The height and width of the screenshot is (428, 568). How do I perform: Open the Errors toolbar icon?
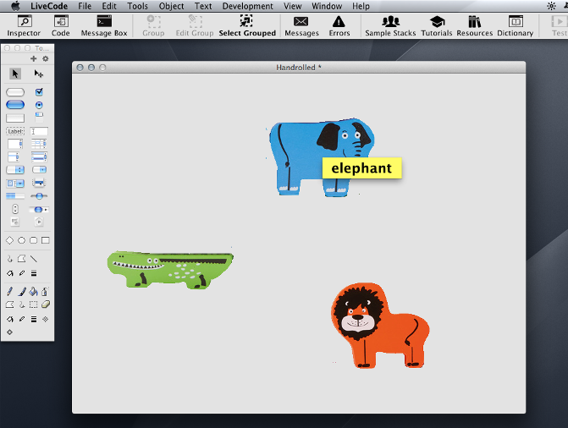(x=339, y=25)
